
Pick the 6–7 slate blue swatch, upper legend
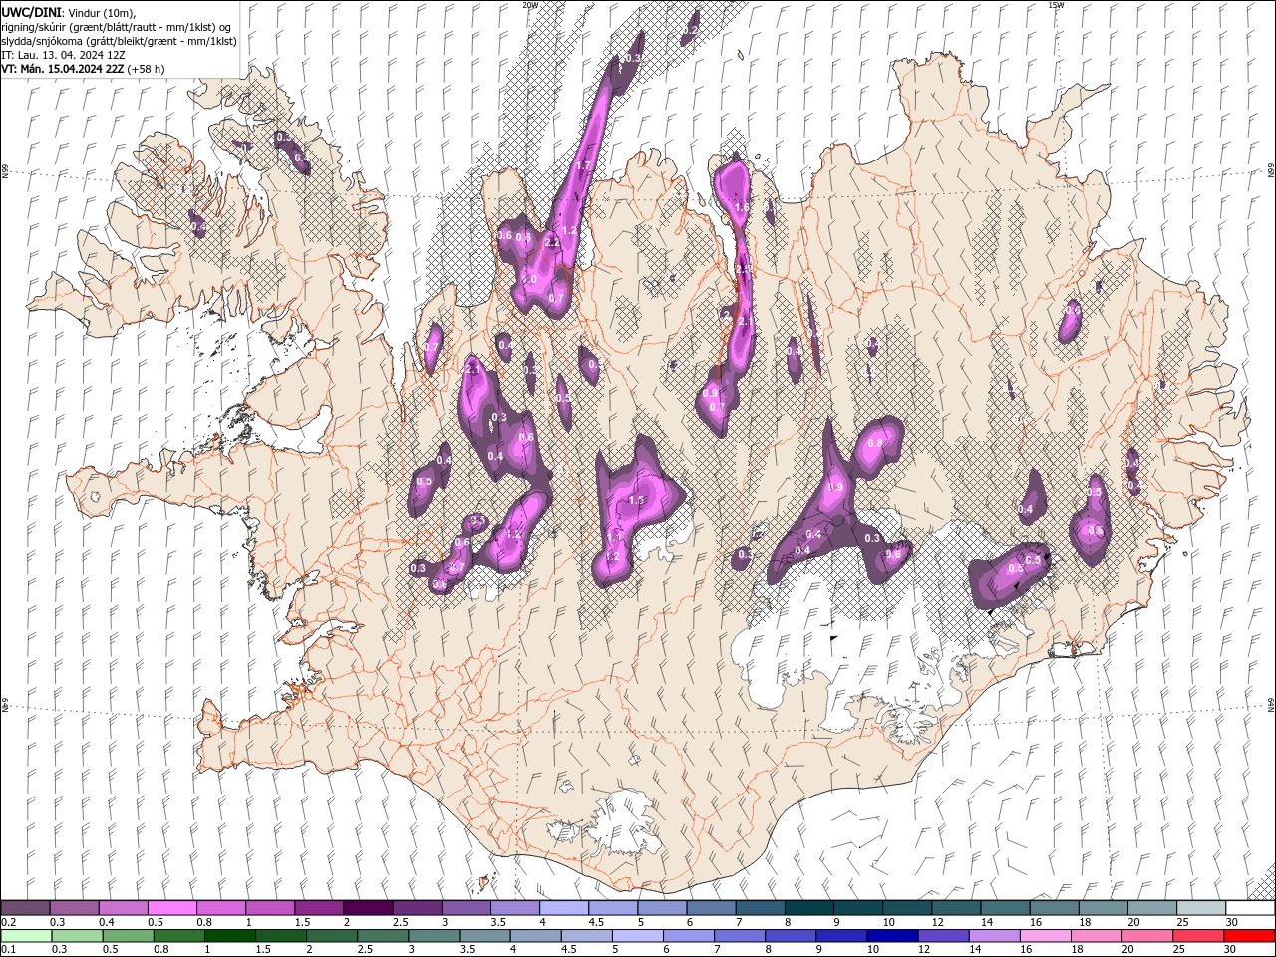(710, 908)
